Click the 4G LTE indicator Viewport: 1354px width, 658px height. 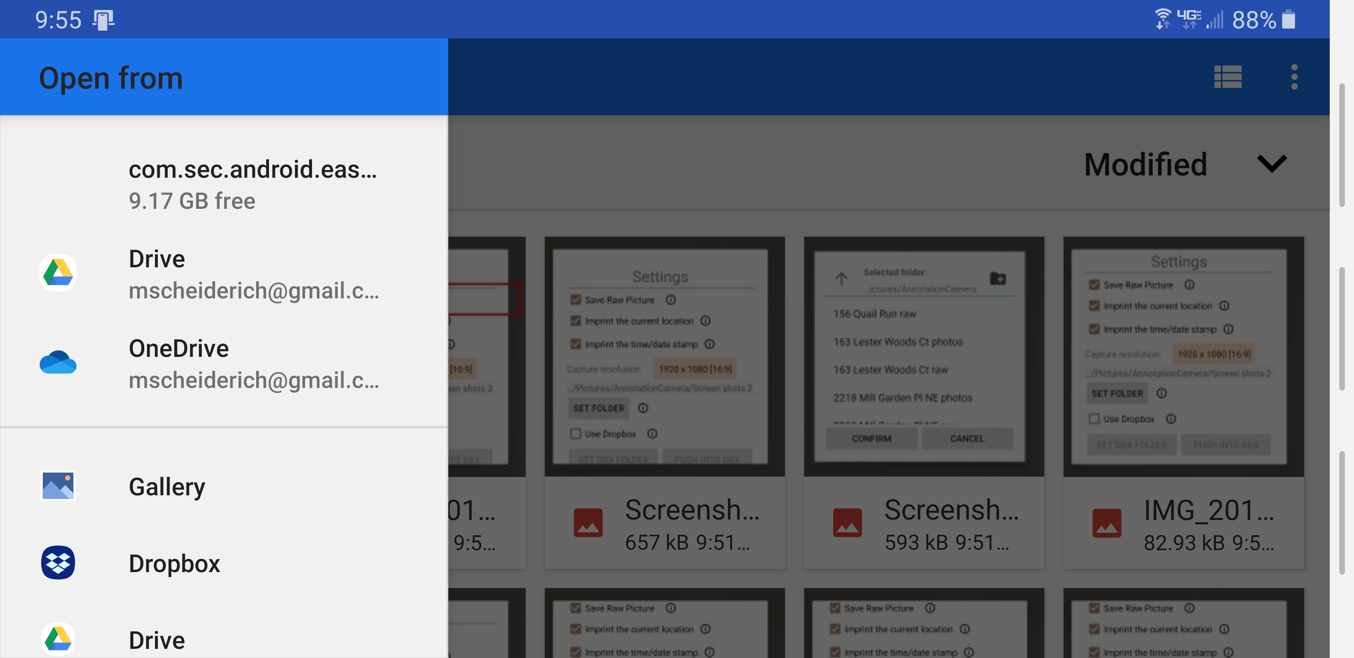1191,19
